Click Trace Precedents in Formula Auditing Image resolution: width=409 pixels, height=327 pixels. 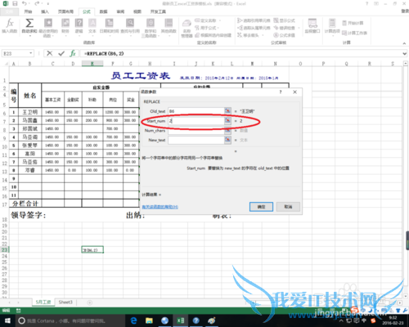(x=254, y=20)
